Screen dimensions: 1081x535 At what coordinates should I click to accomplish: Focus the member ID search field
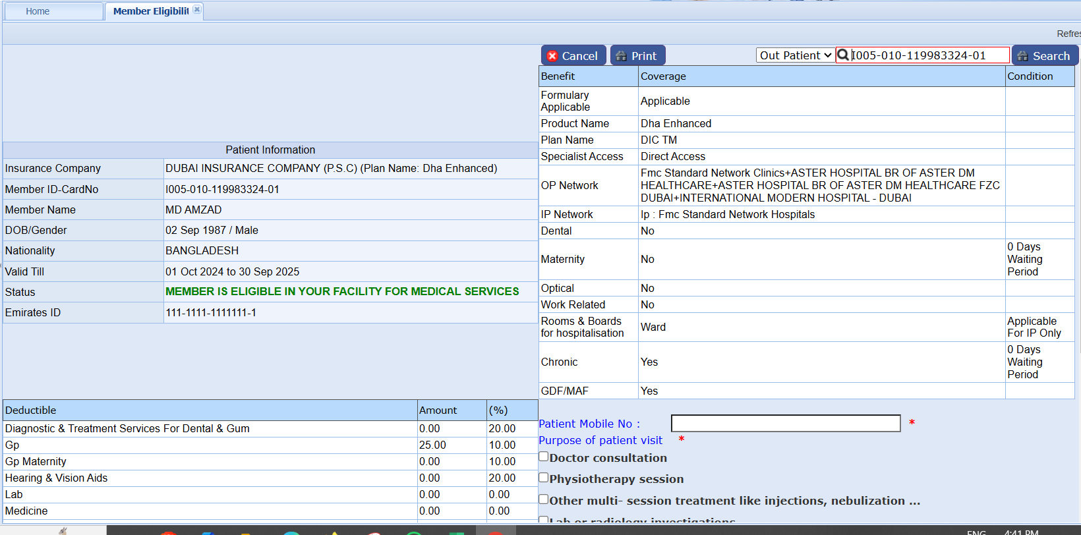tap(928, 55)
